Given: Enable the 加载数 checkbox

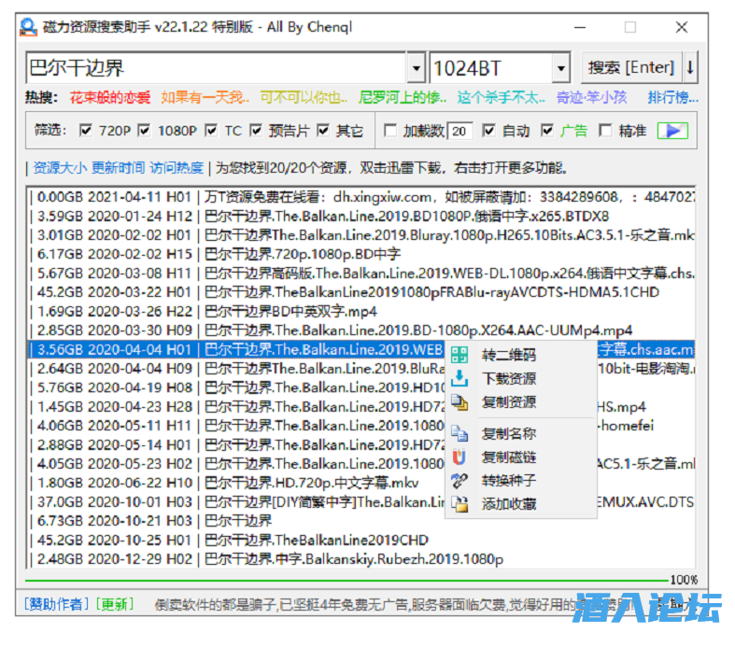Looking at the screenshot, I should [390, 131].
